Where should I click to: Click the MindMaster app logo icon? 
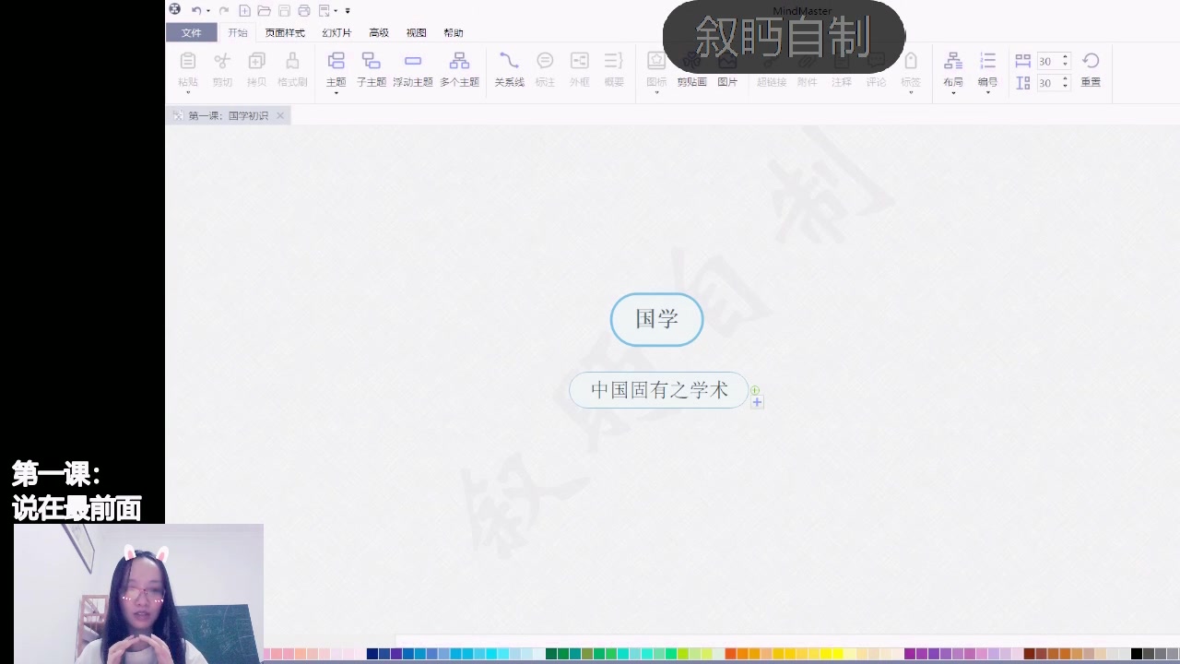(x=175, y=10)
